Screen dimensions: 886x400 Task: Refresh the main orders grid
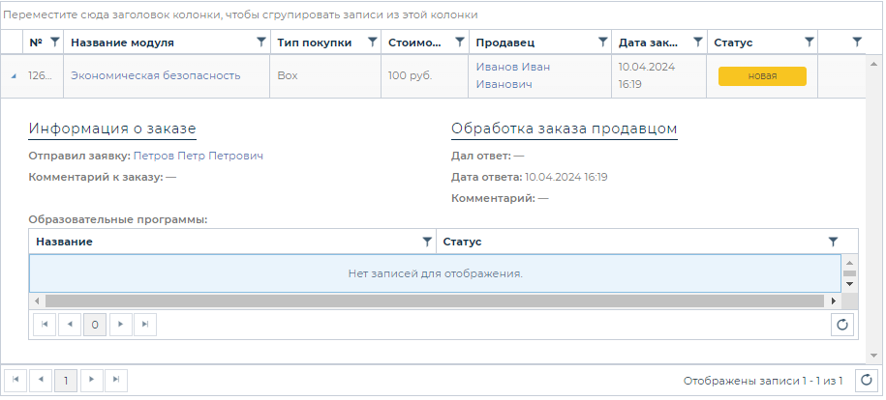point(868,380)
